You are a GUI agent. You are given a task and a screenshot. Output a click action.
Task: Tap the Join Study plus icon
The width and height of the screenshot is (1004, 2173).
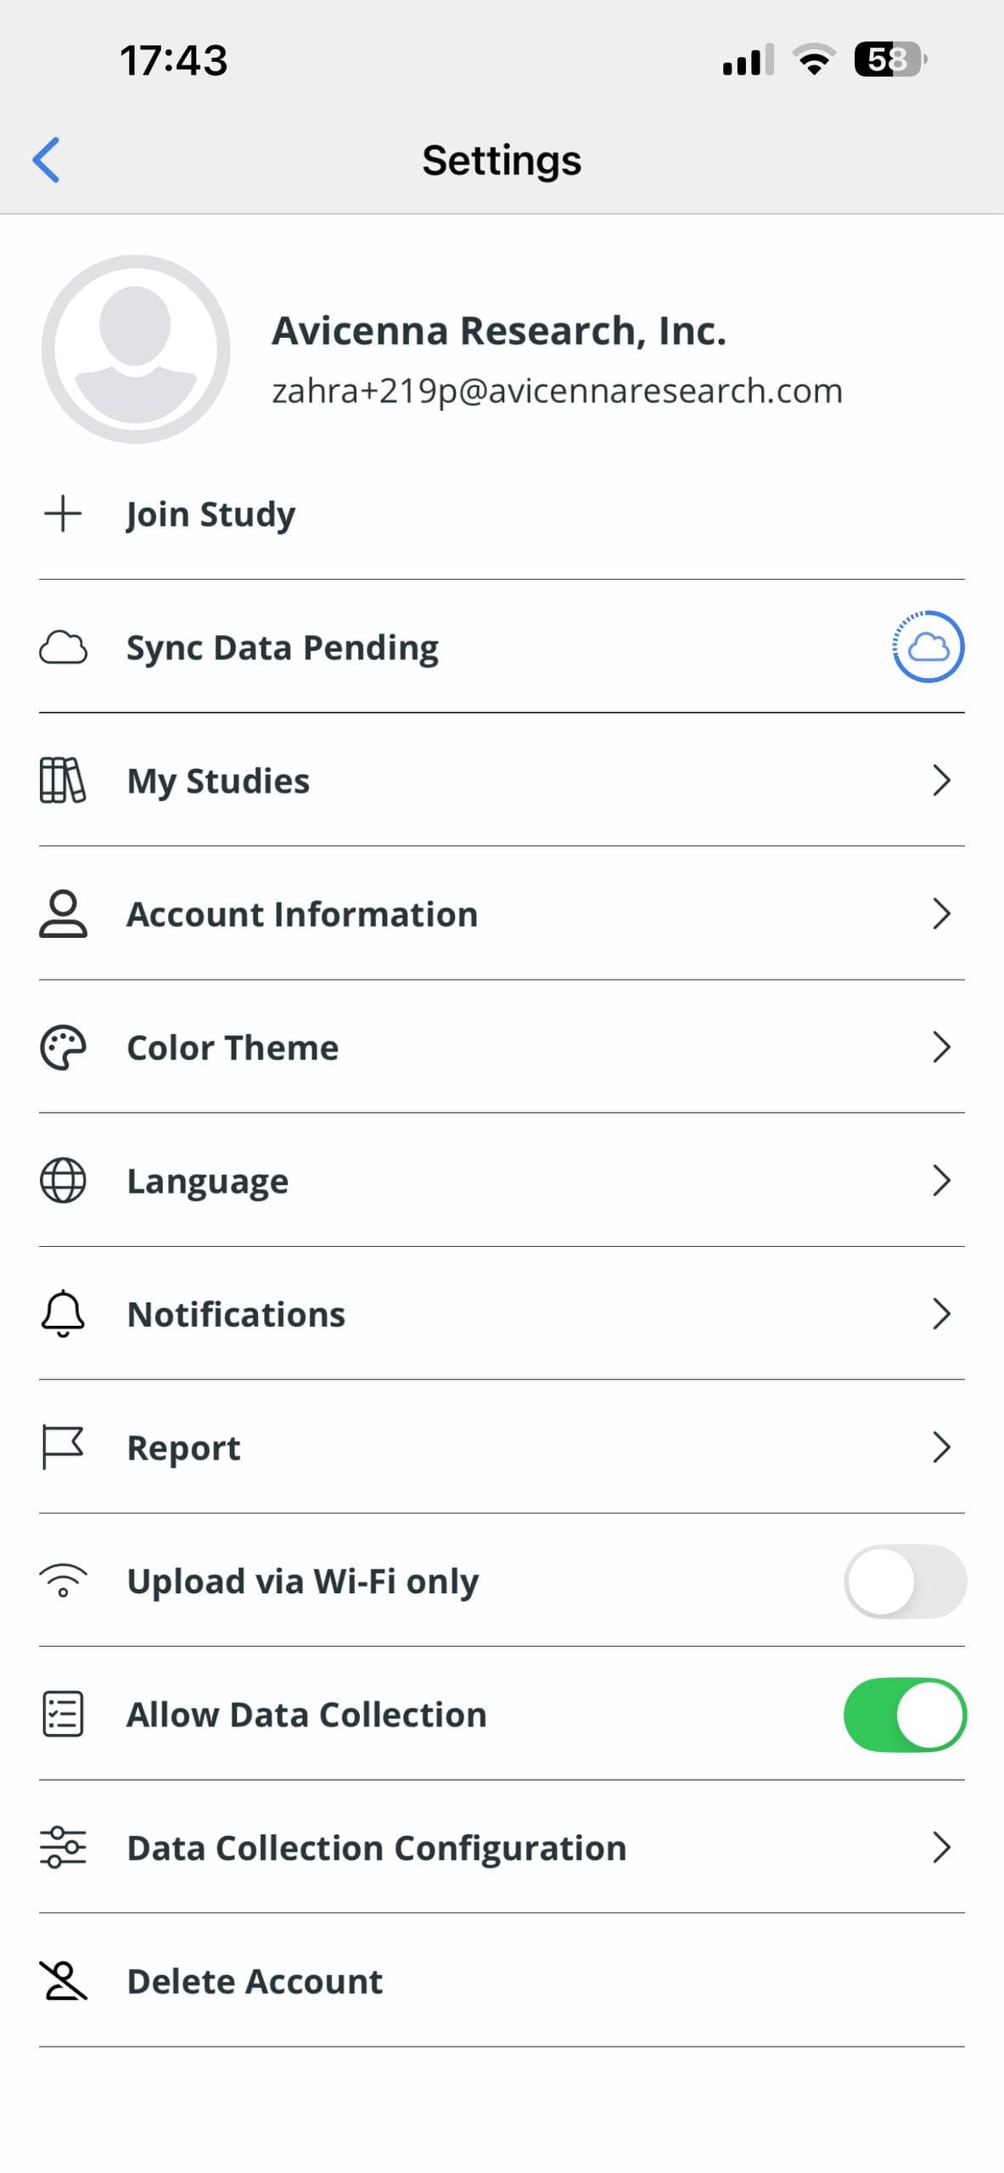point(63,514)
